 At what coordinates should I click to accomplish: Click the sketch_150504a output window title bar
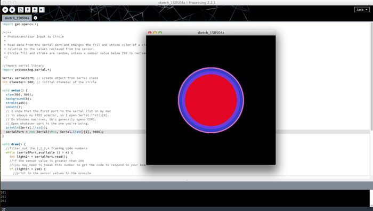(211, 33)
